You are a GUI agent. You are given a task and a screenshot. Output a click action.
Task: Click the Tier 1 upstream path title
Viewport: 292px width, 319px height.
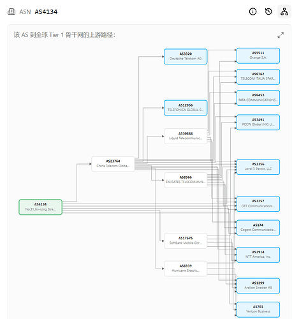coord(64,35)
